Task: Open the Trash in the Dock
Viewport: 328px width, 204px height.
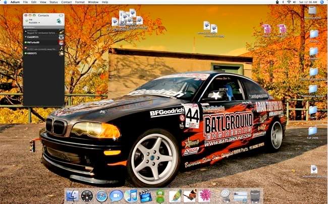Action: (255, 195)
